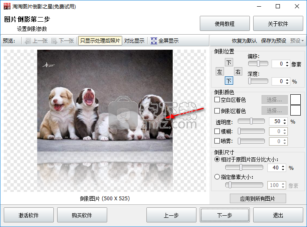Go back with 上一步 button

[x=171, y=215]
